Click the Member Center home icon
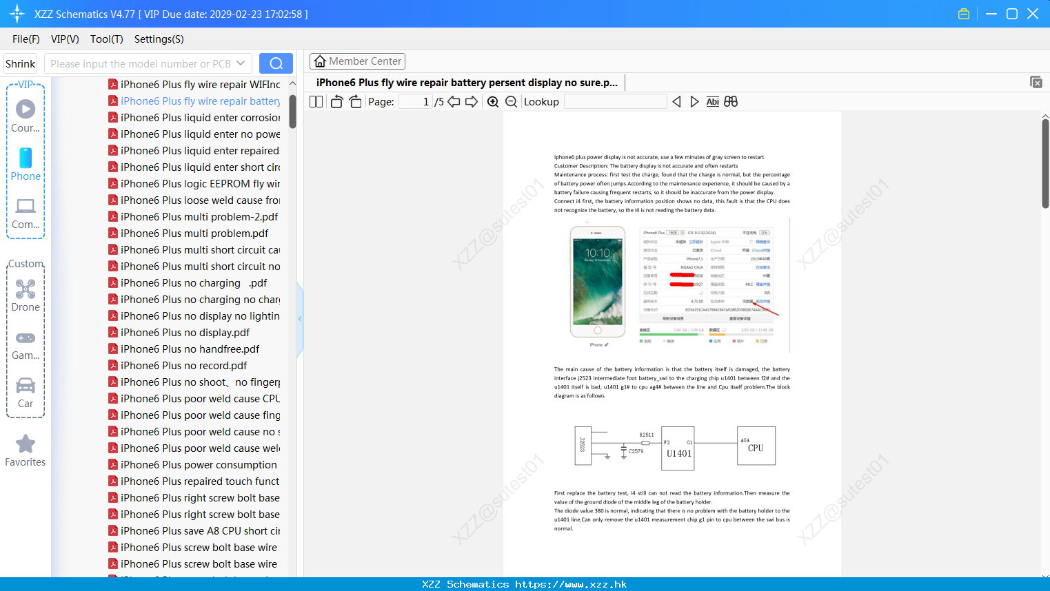 tap(320, 61)
